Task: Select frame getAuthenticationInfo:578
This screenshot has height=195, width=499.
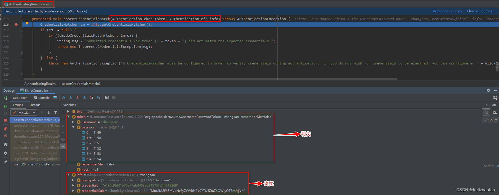Action: tap(35, 126)
